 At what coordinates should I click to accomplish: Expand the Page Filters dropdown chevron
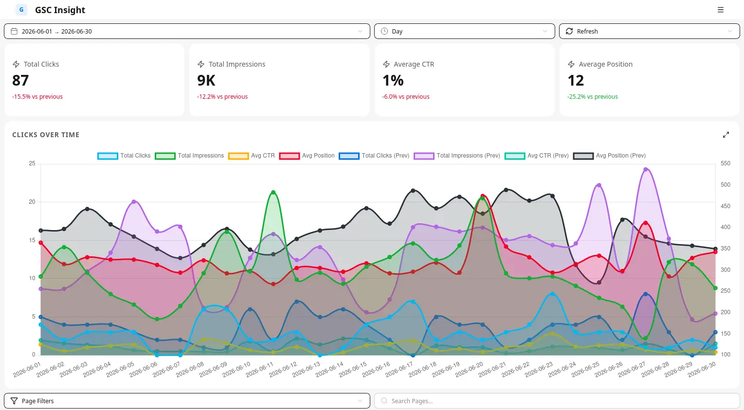pyautogui.click(x=360, y=401)
